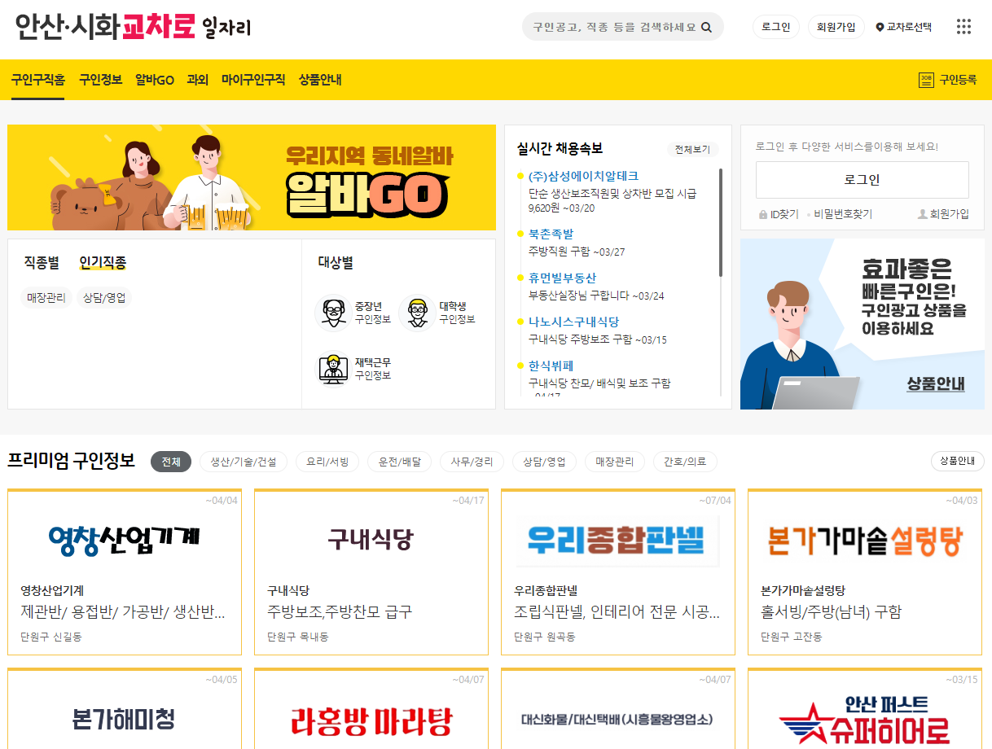The width and height of the screenshot is (992, 749).
Task: Select the 생산/기술/건설 filter
Action: pos(244,462)
